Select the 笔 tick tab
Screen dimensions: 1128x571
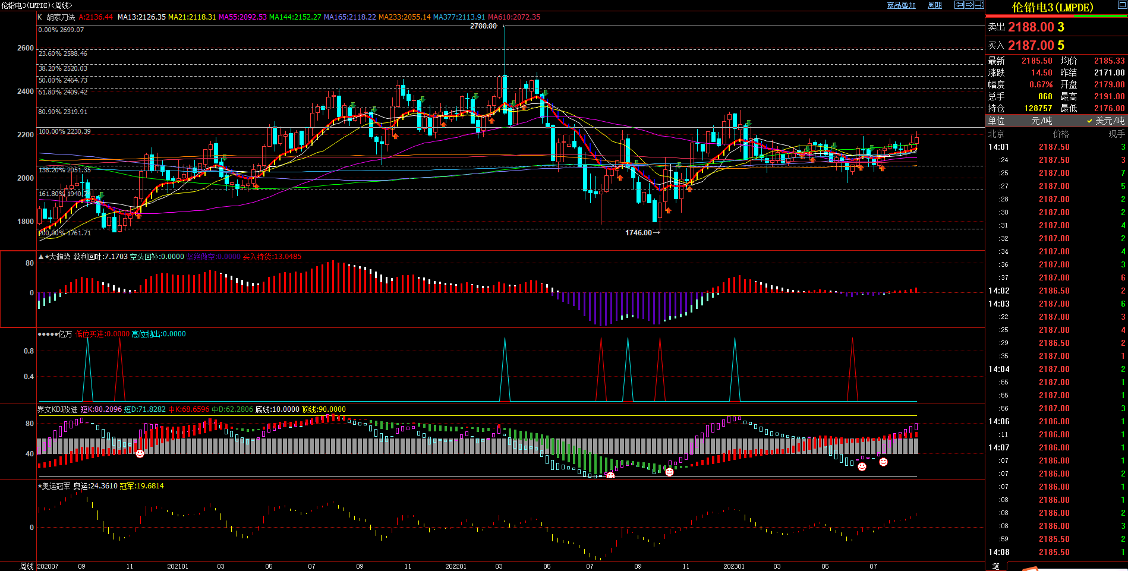996,566
